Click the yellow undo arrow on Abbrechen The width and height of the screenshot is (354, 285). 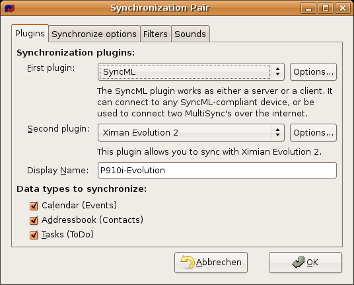pyautogui.click(x=188, y=263)
